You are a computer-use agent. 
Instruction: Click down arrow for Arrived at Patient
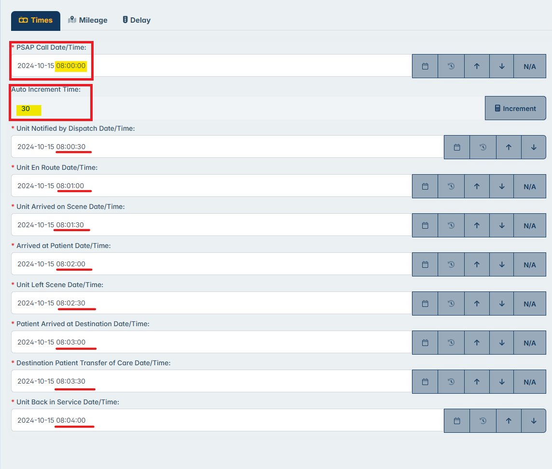[x=502, y=264]
